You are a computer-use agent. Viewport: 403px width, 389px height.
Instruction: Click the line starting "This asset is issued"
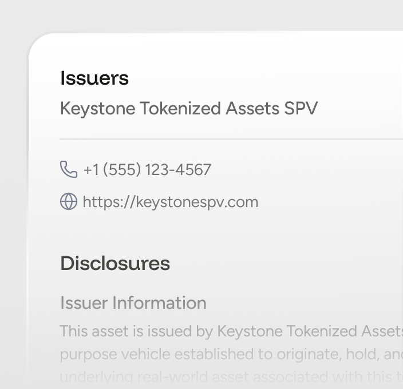(x=229, y=331)
